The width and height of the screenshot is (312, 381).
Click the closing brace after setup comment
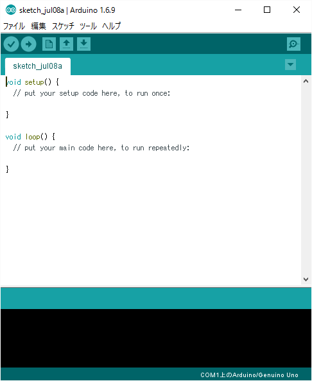point(7,114)
